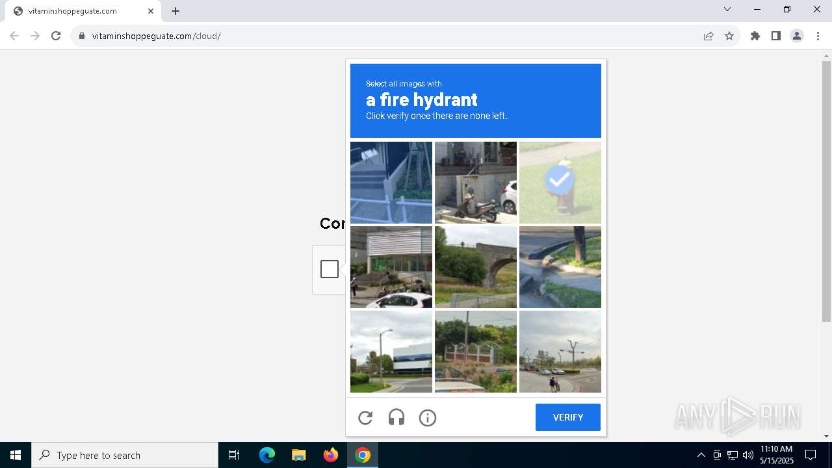Click the page vertical scrollbar thumb
The image size is (832, 468).
827,192
